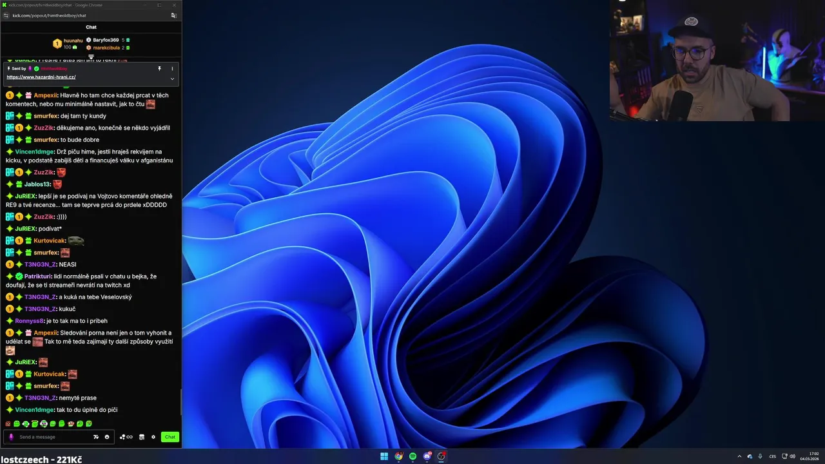The image size is (825, 464).
Task: Open Windows Start menu on taskbar
Action: click(x=384, y=456)
